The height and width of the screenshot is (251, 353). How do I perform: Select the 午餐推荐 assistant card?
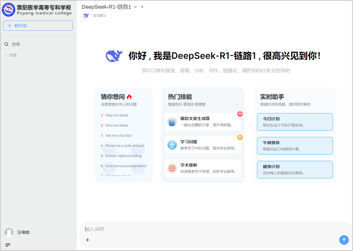[295, 146]
